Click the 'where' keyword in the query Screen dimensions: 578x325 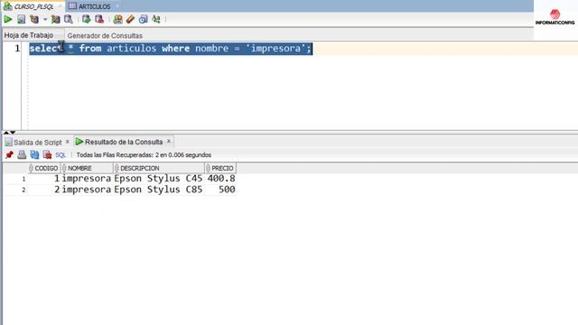coord(176,48)
